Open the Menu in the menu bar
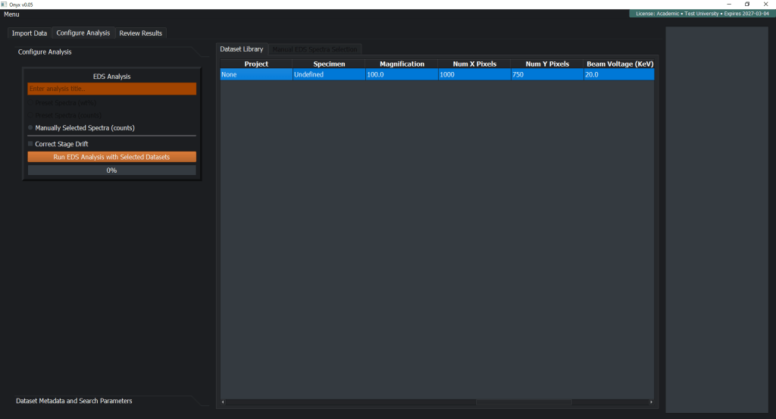Image resolution: width=776 pixels, height=419 pixels. pyautogui.click(x=11, y=14)
